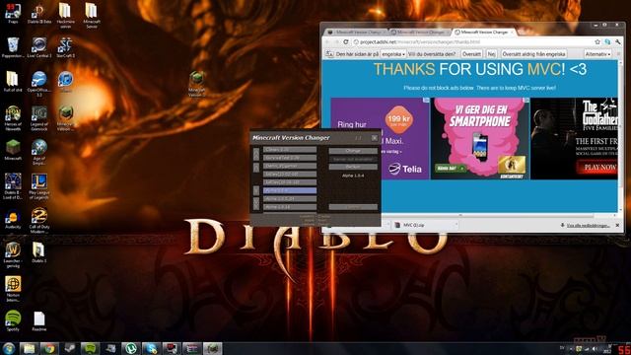Screen dimensions: 631x355
Task: Open the Diablo 1 folder icon
Action: click(39, 252)
